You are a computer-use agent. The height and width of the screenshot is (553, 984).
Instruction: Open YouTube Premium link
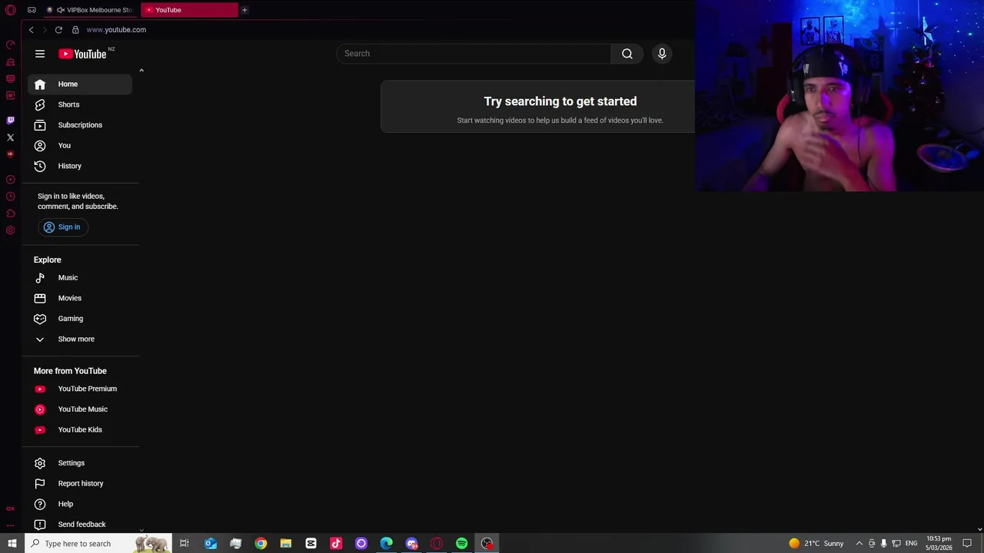tap(80, 389)
